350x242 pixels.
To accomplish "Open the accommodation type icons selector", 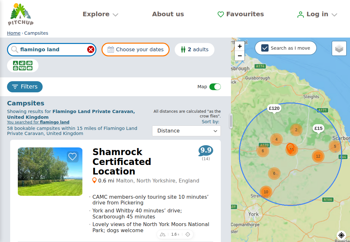I will [x=23, y=66].
